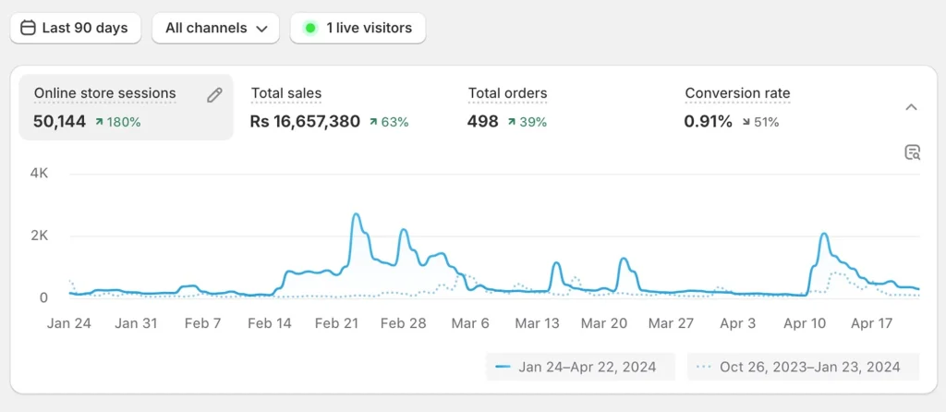
Task: Toggle the Jan 24–Apr 22, 2024 series
Action: click(576, 367)
